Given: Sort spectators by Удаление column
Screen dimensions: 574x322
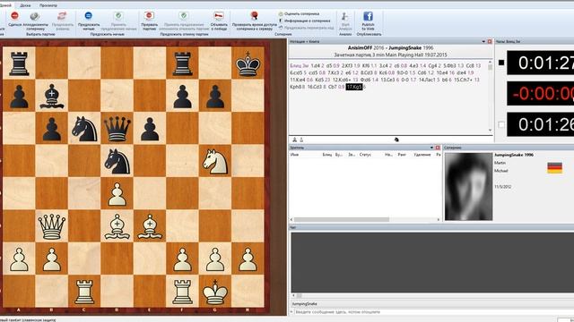Looking at the screenshot, I should click(x=422, y=155).
